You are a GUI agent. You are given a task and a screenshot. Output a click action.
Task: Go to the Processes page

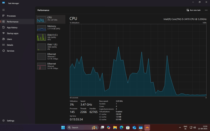(x=18, y=16)
